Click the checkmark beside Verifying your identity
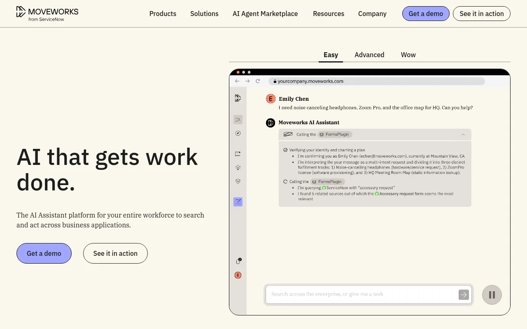The image size is (527, 329). coord(285,150)
